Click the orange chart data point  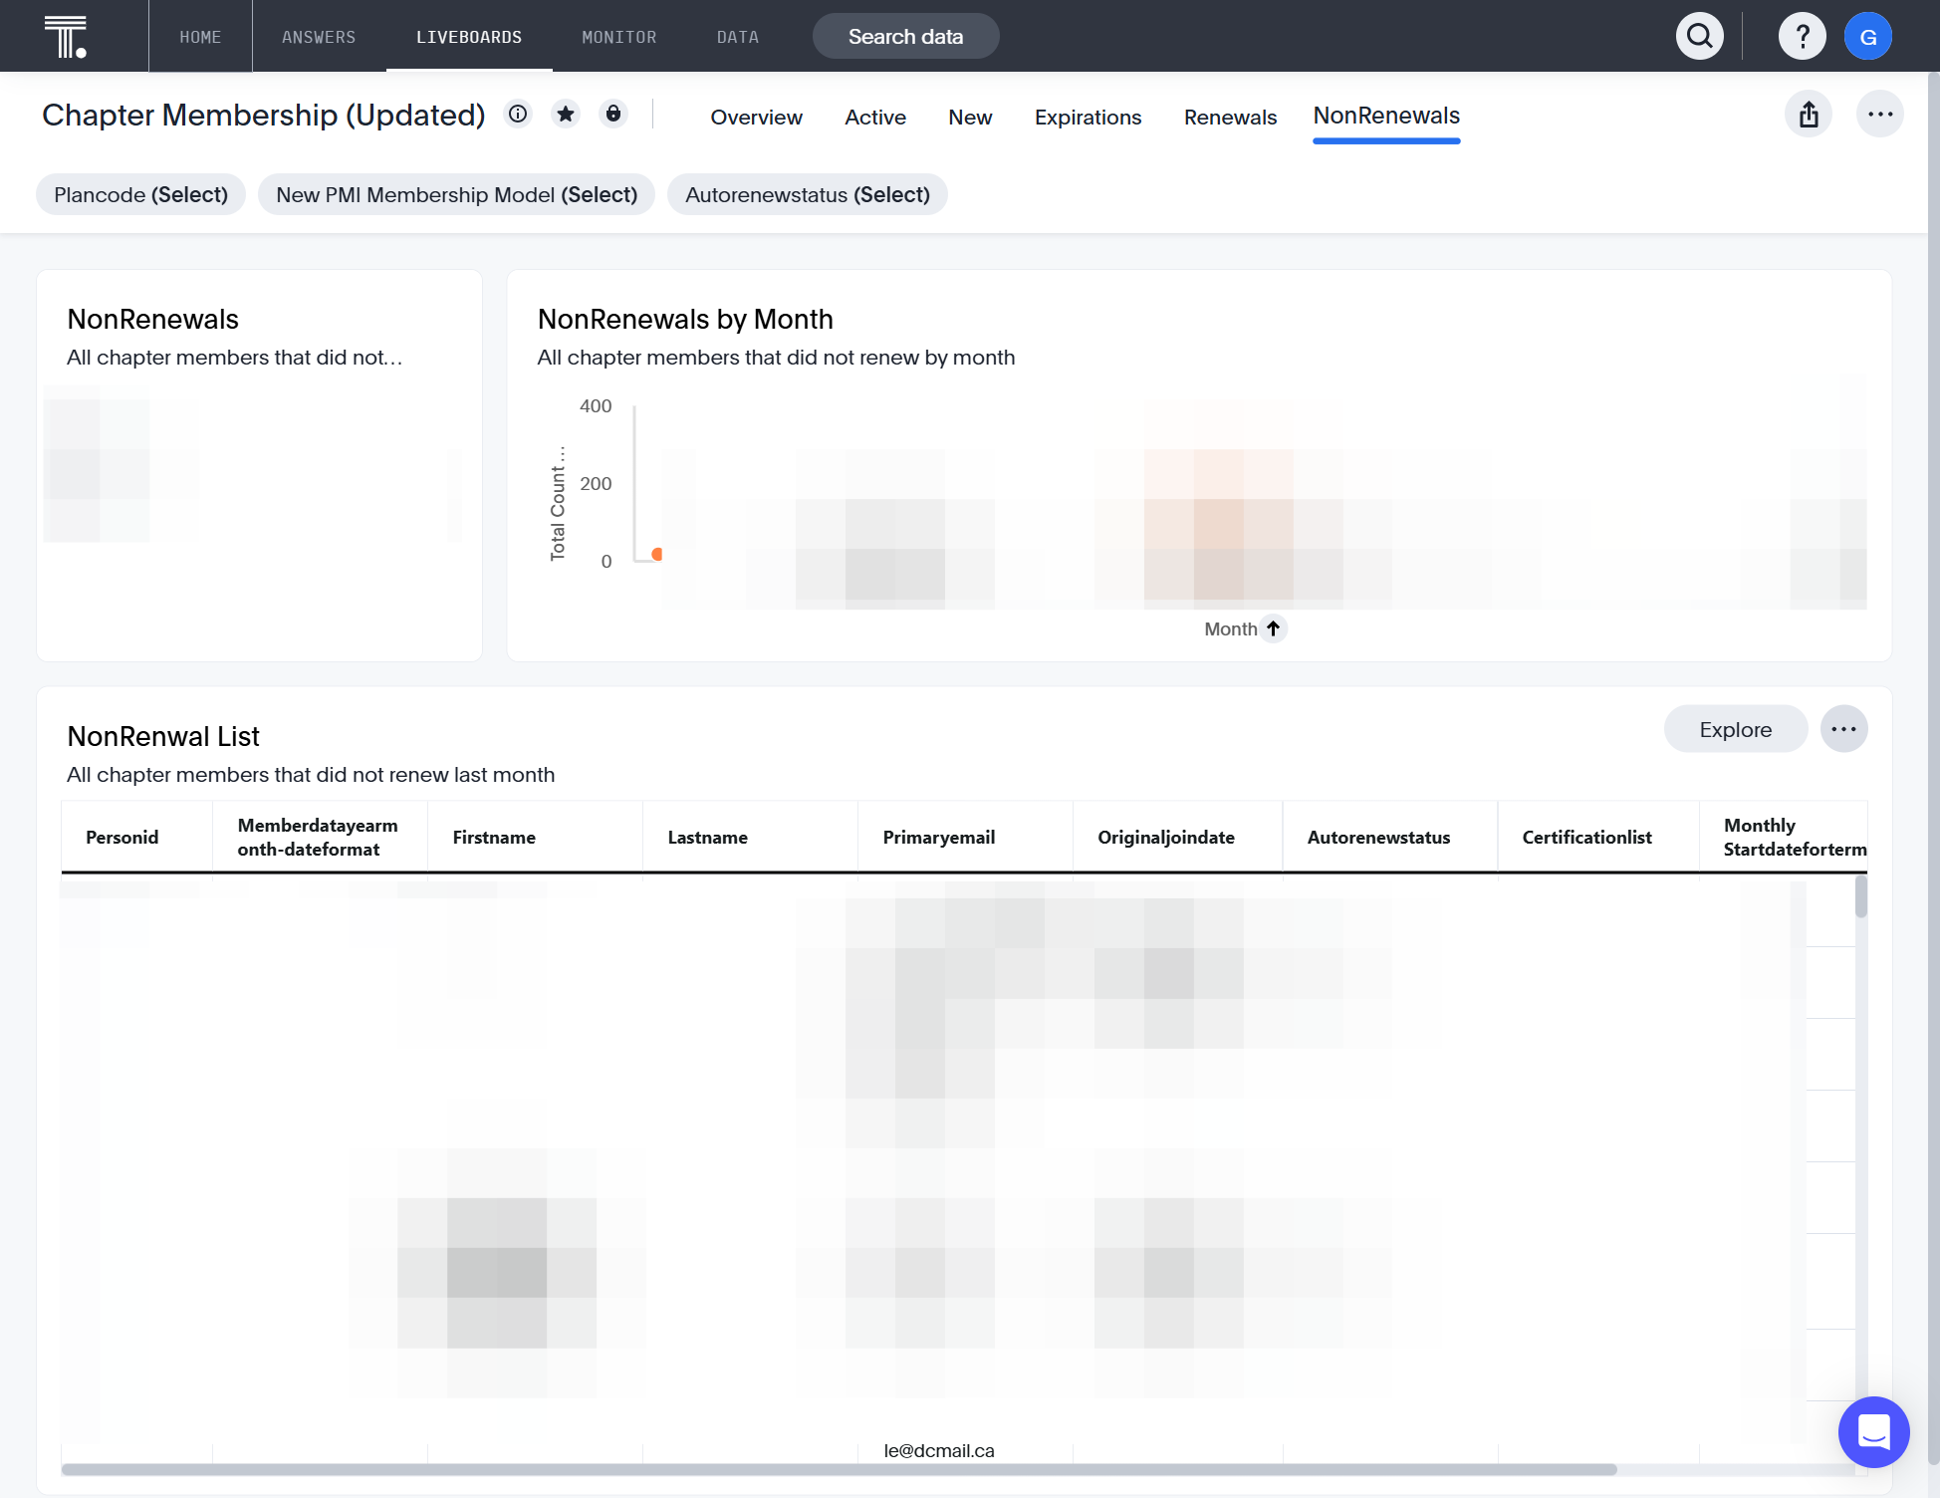[657, 554]
